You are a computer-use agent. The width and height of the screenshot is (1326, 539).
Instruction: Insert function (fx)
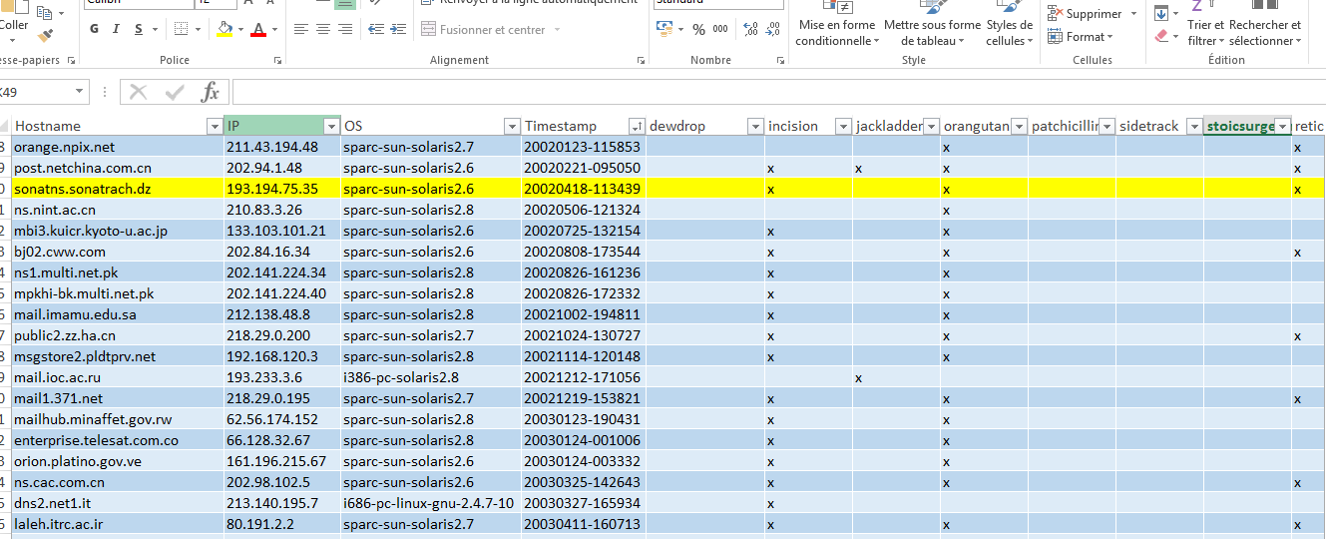pyautogui.click(x=210, y=92)
